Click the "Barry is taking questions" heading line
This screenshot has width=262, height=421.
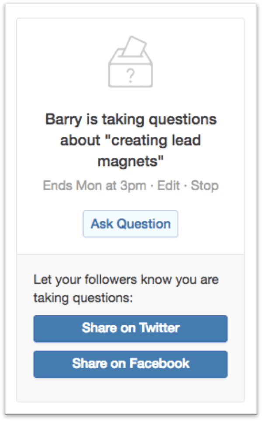(131, 120)
